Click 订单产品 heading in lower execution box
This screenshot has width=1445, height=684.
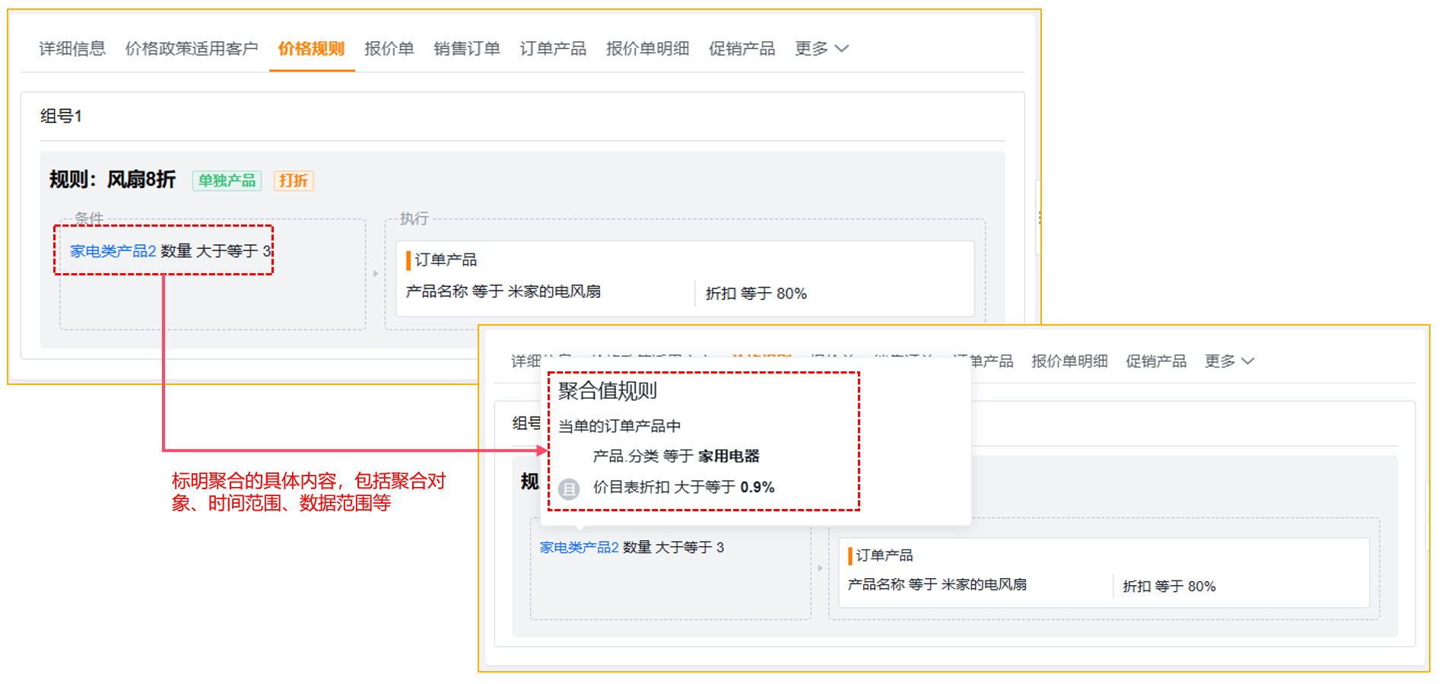click(x=884, y=555)
